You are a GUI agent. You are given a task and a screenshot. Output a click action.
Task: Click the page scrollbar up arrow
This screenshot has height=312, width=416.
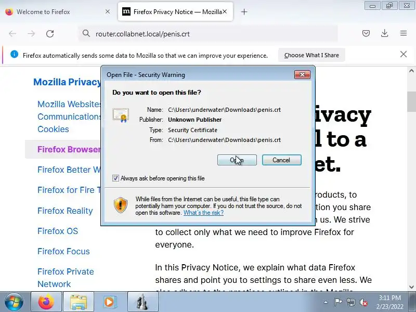pos(411,71)
